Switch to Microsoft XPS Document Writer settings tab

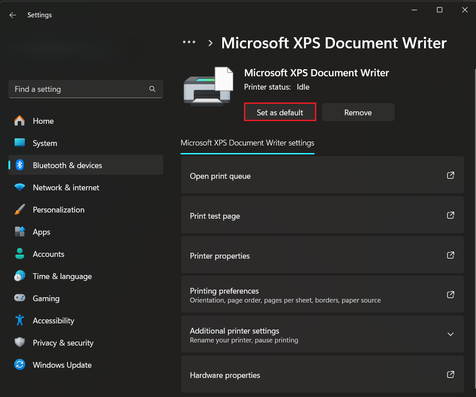[x=247, y=143]
